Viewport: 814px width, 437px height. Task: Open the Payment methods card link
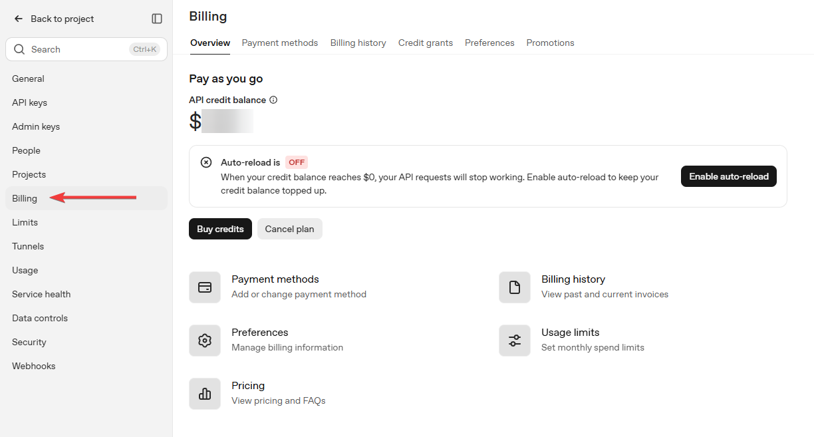point(275,279)
